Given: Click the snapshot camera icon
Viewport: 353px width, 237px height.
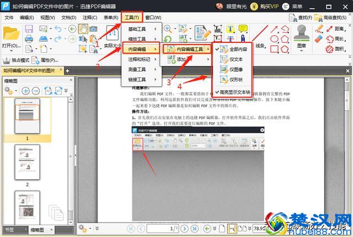Looking at the screenshot, I should point(93,29).
